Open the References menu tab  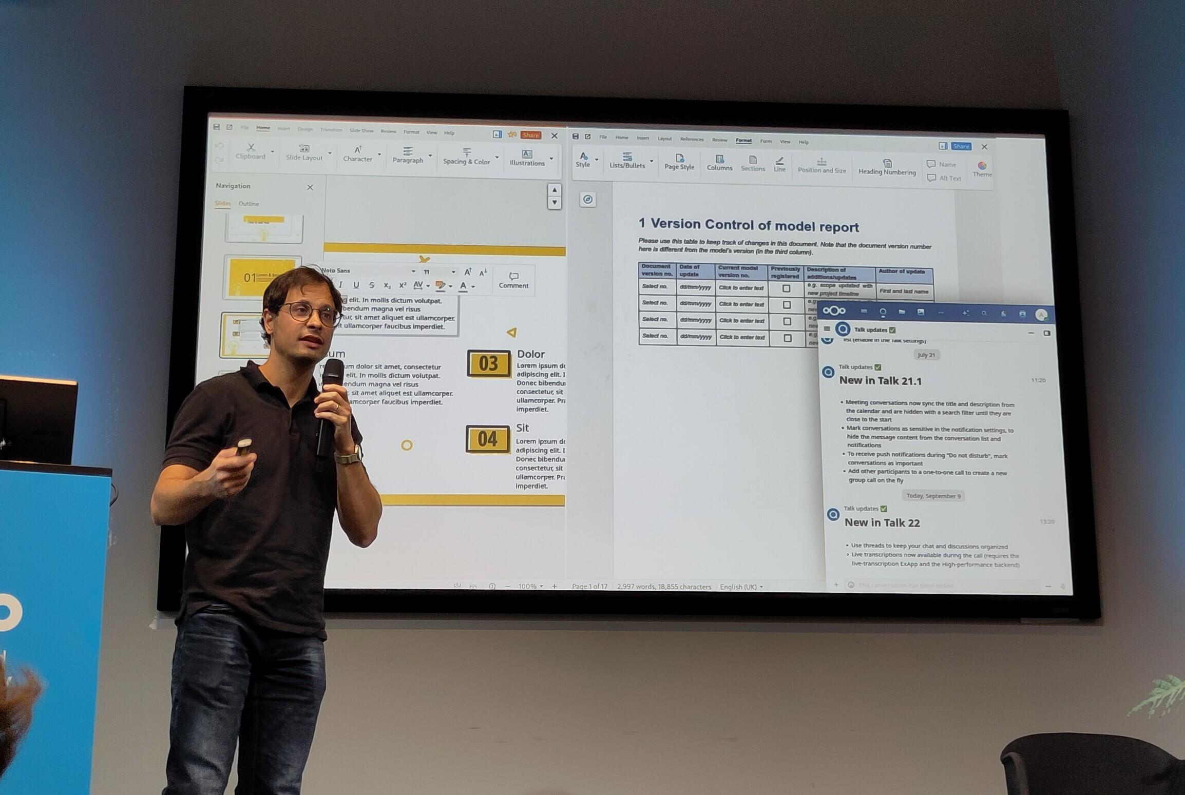692,139
